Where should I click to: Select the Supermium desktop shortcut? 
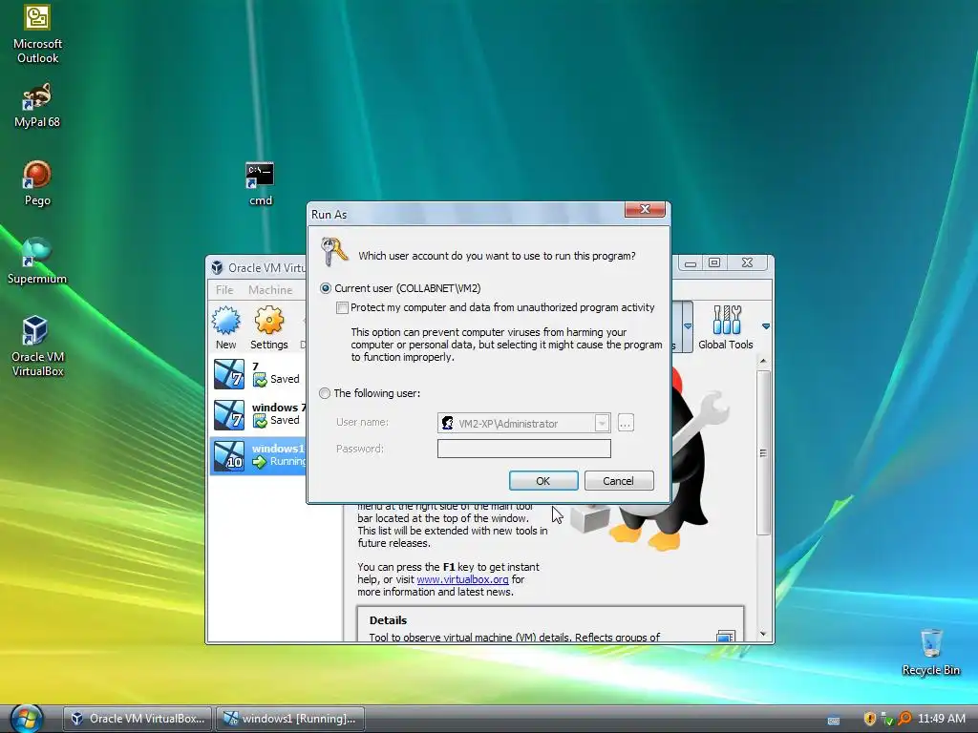coord(37,261)
